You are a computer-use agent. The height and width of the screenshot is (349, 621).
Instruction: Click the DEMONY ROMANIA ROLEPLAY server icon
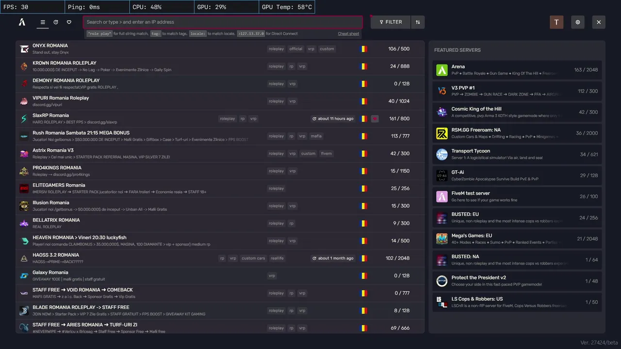(x=24, y=84)
